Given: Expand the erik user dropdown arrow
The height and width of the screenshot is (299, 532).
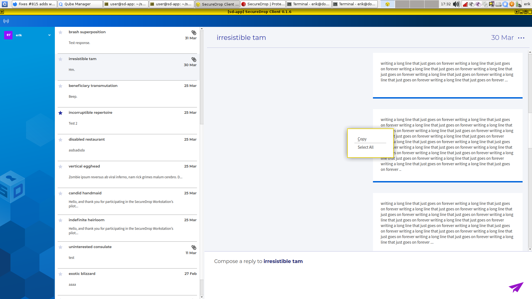Looking at the screenshot, I should coord(49,35).
